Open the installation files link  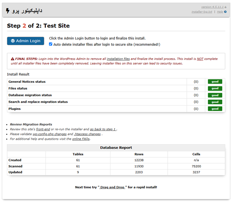(x=118, y=59)
